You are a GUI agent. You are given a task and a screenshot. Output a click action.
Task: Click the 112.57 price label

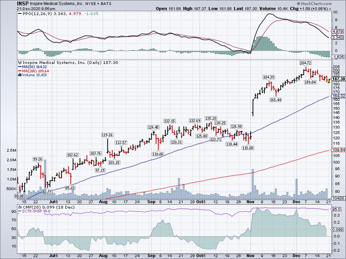pyautogui.click(x=121, y=143)
